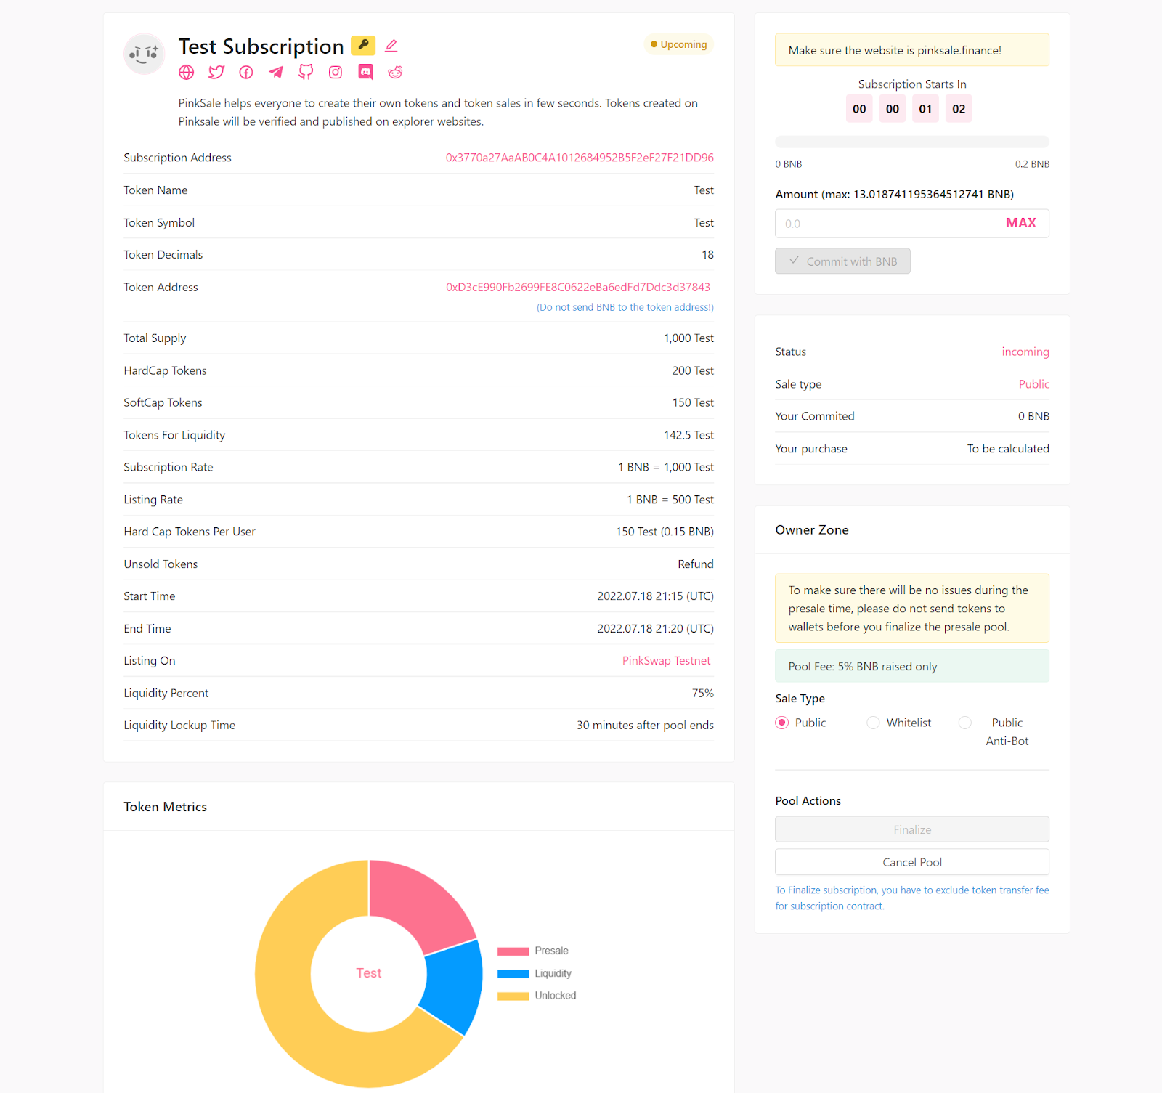Click the '150 Test (0.15 BNB)' per-user cap value
The width and height of the screenshot is (1162, 1093).
pyautogui.click(x=665, y=532)
